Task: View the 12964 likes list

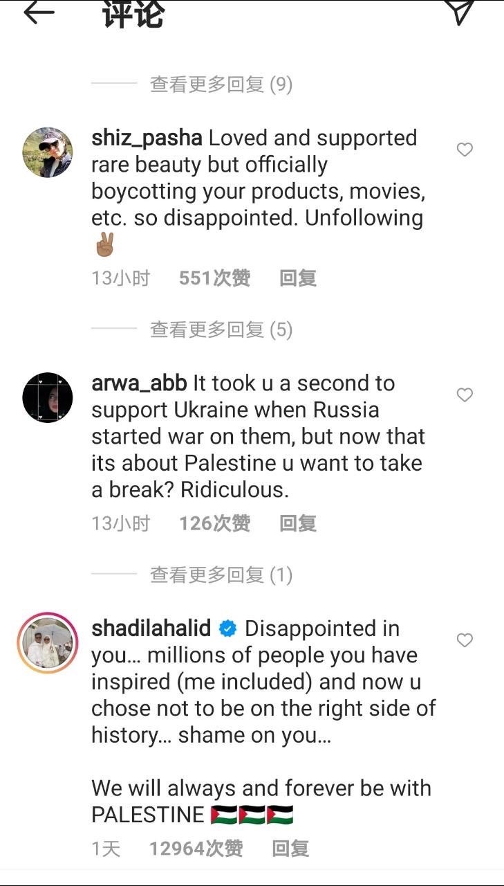Action: click(196, 849)
